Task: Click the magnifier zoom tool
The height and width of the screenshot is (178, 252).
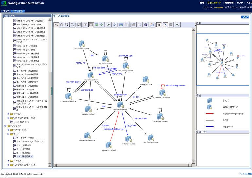Action: tap(72, 25)
